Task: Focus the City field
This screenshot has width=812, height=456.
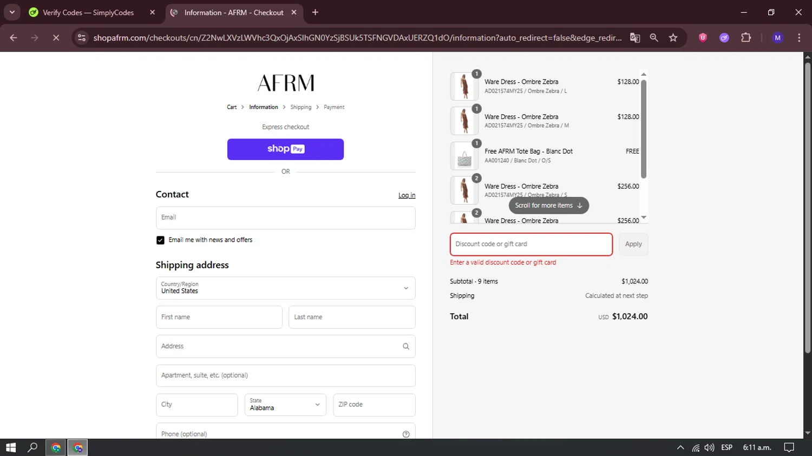Action: [197, 405]
